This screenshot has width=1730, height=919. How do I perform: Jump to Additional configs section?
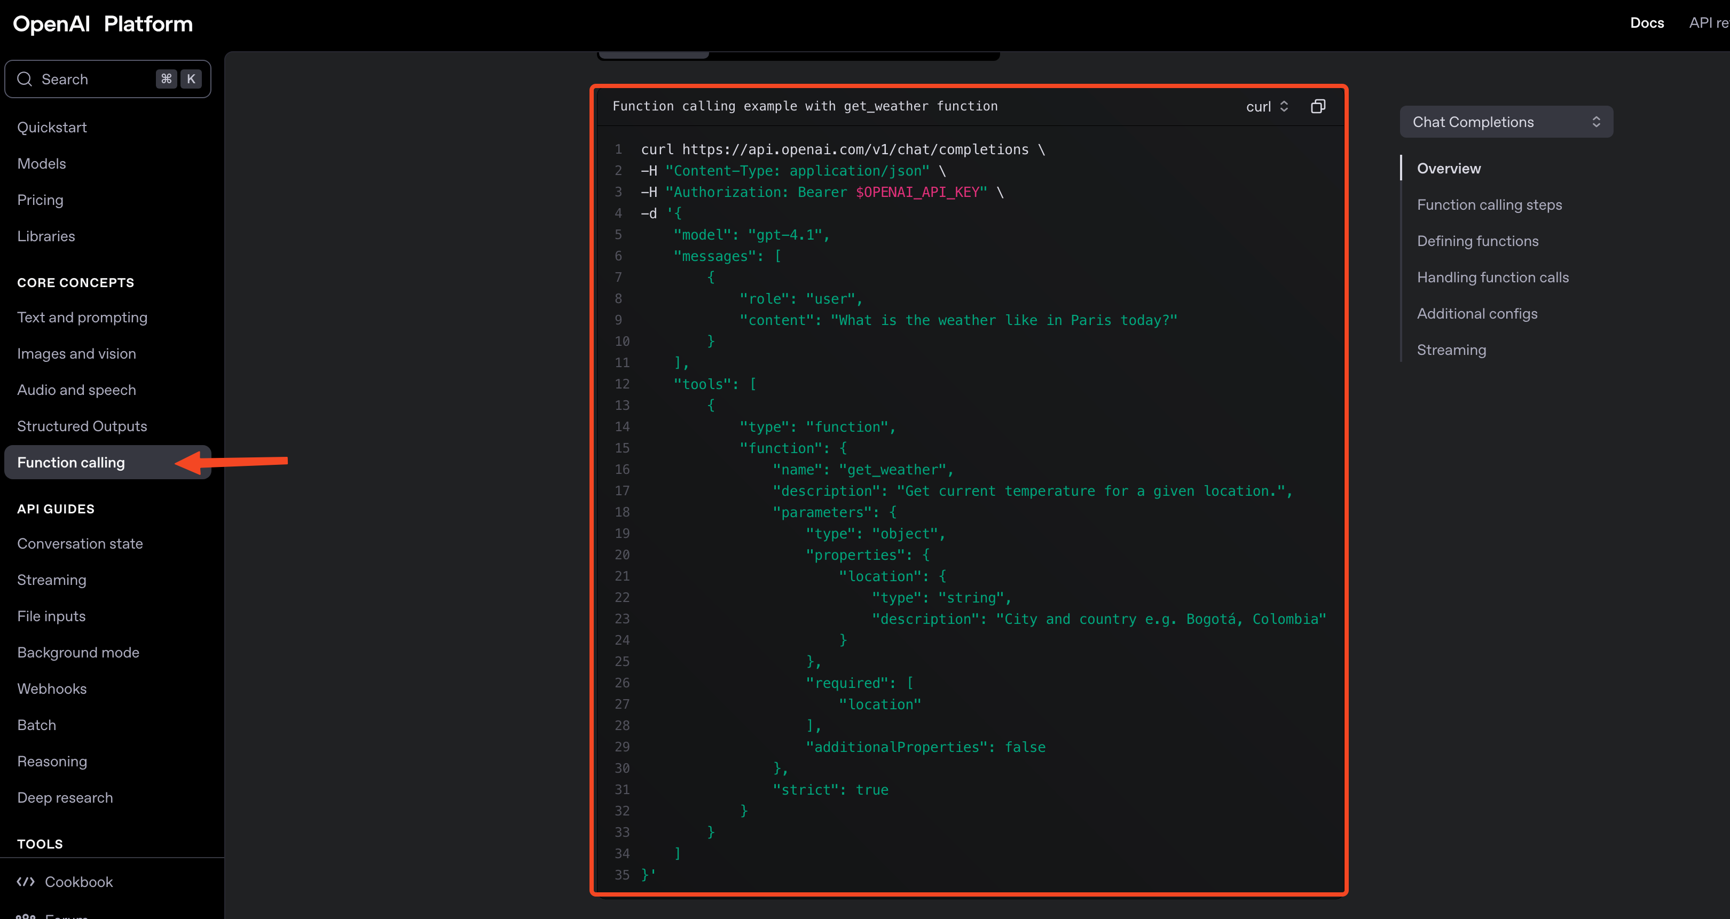coord(1477,313)
